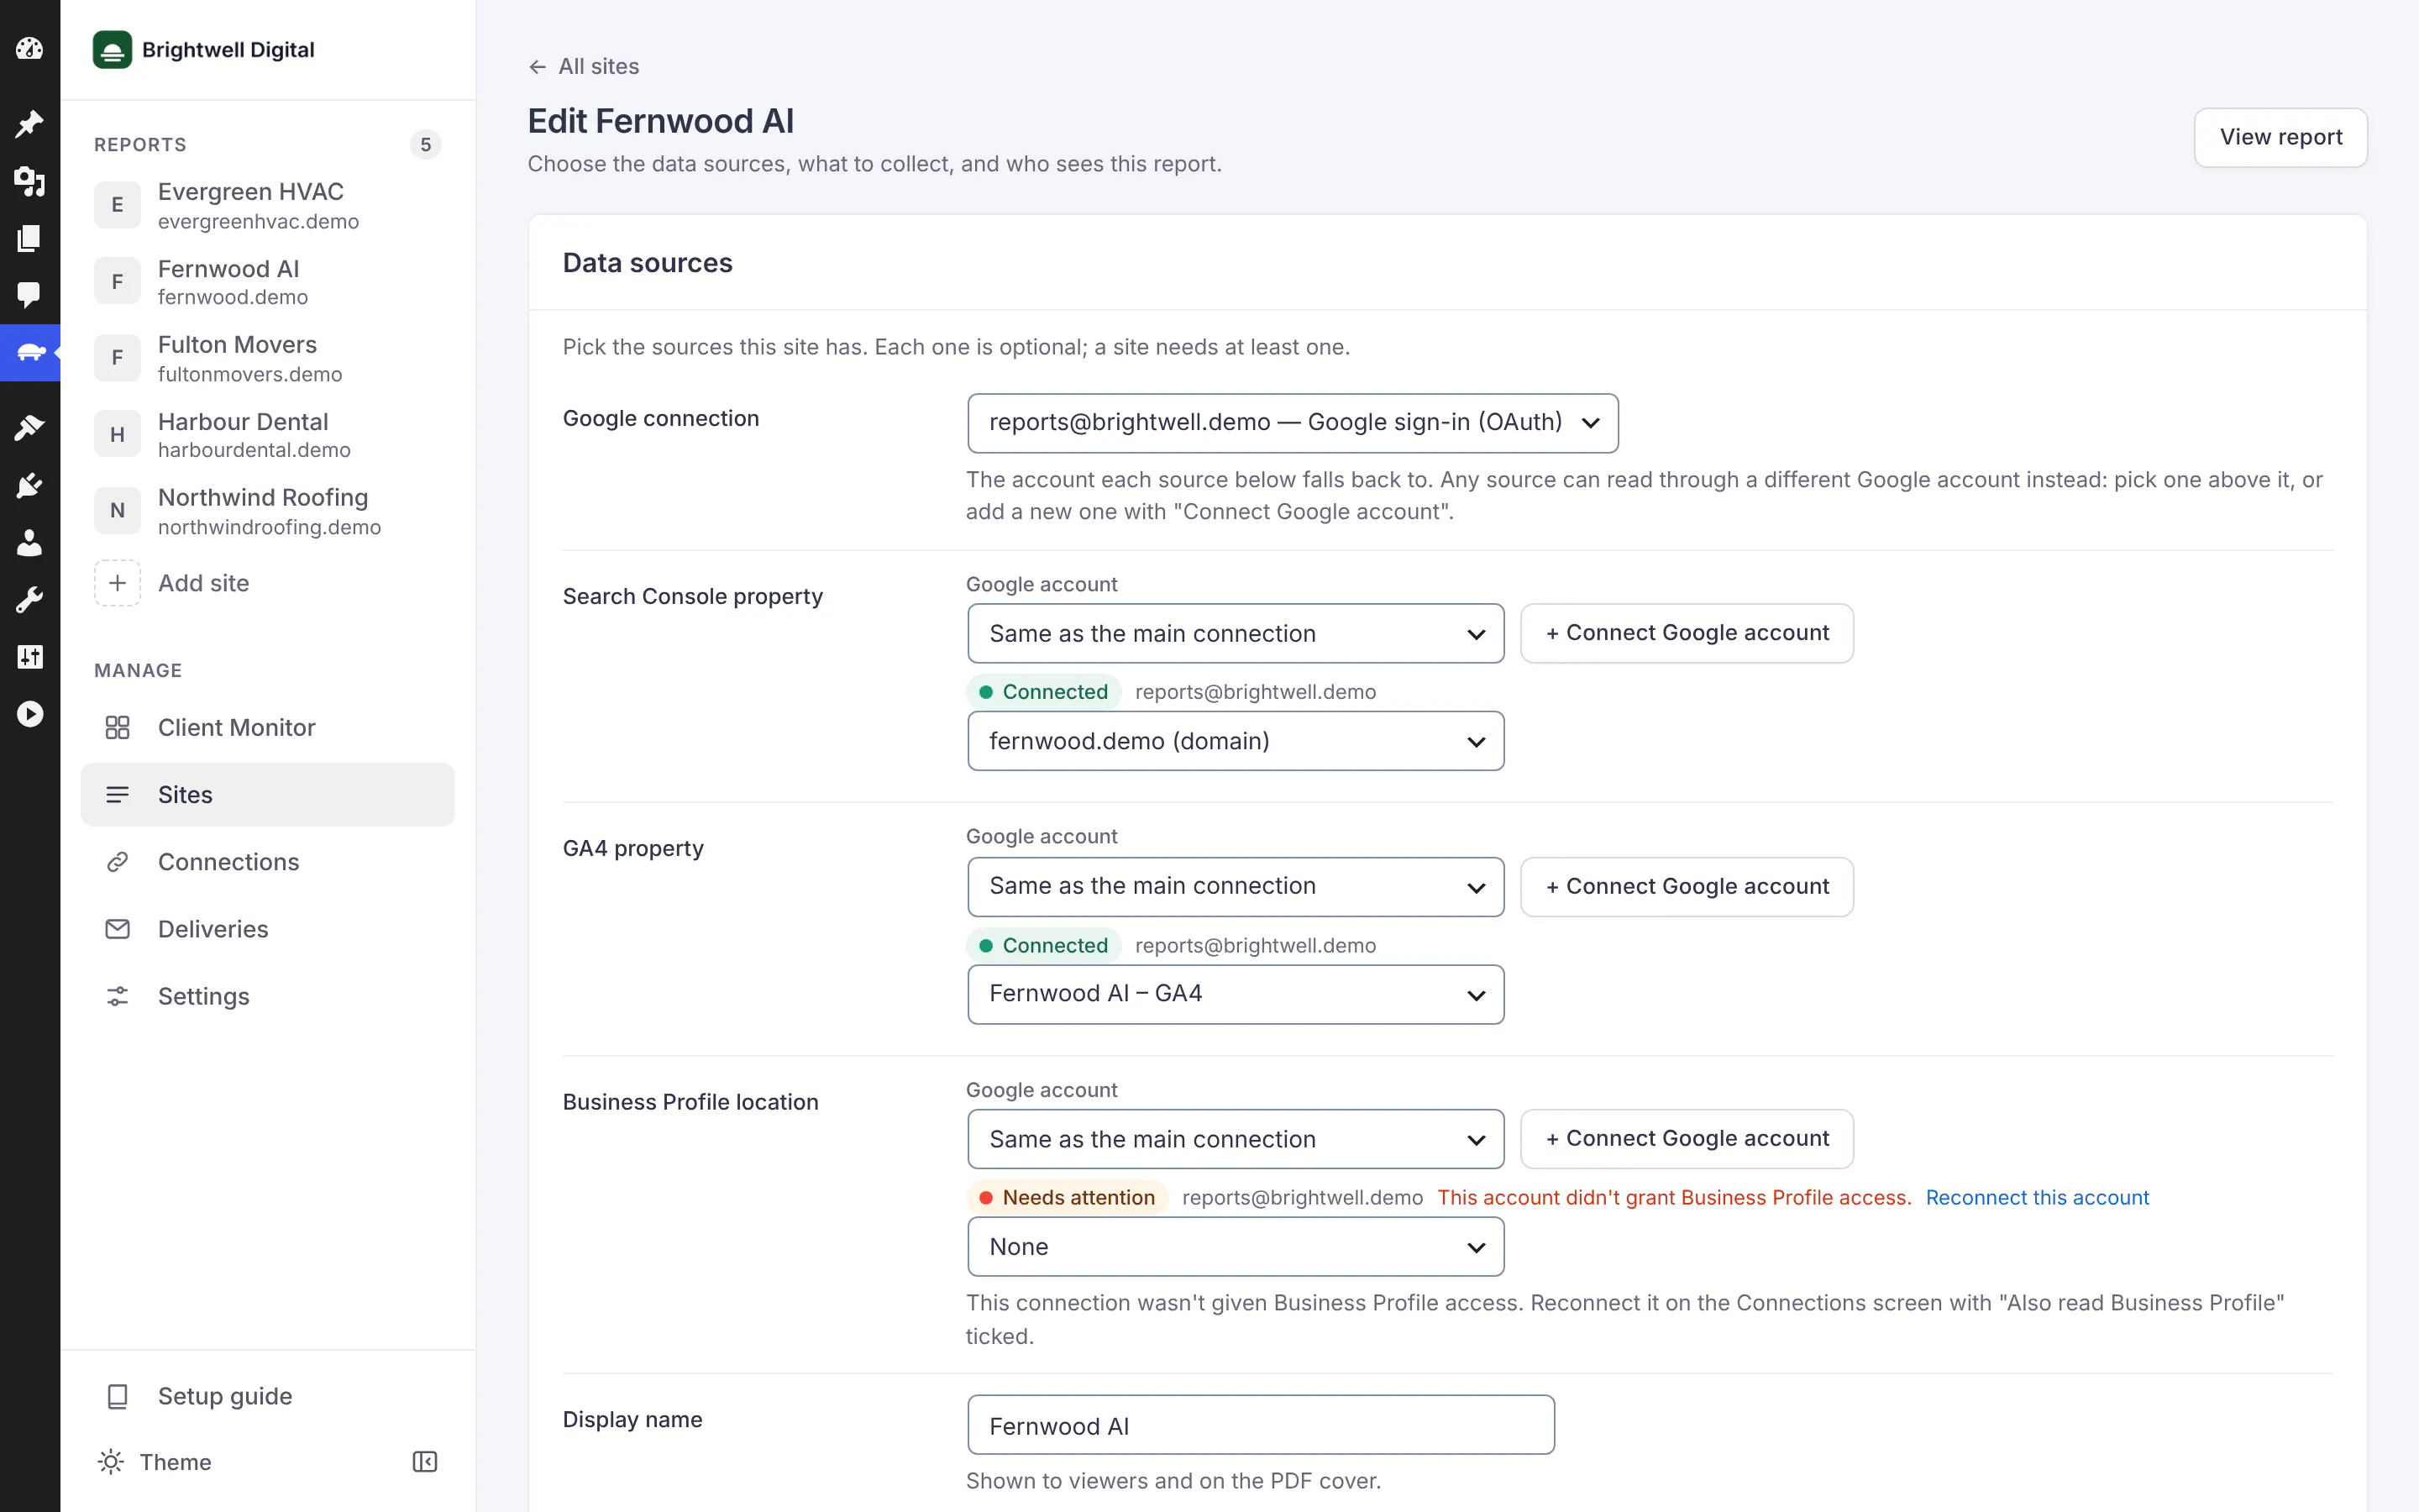Open Posts via the pushpin icon
This screenshot has height=1512, width=2419.
[30, 124]
